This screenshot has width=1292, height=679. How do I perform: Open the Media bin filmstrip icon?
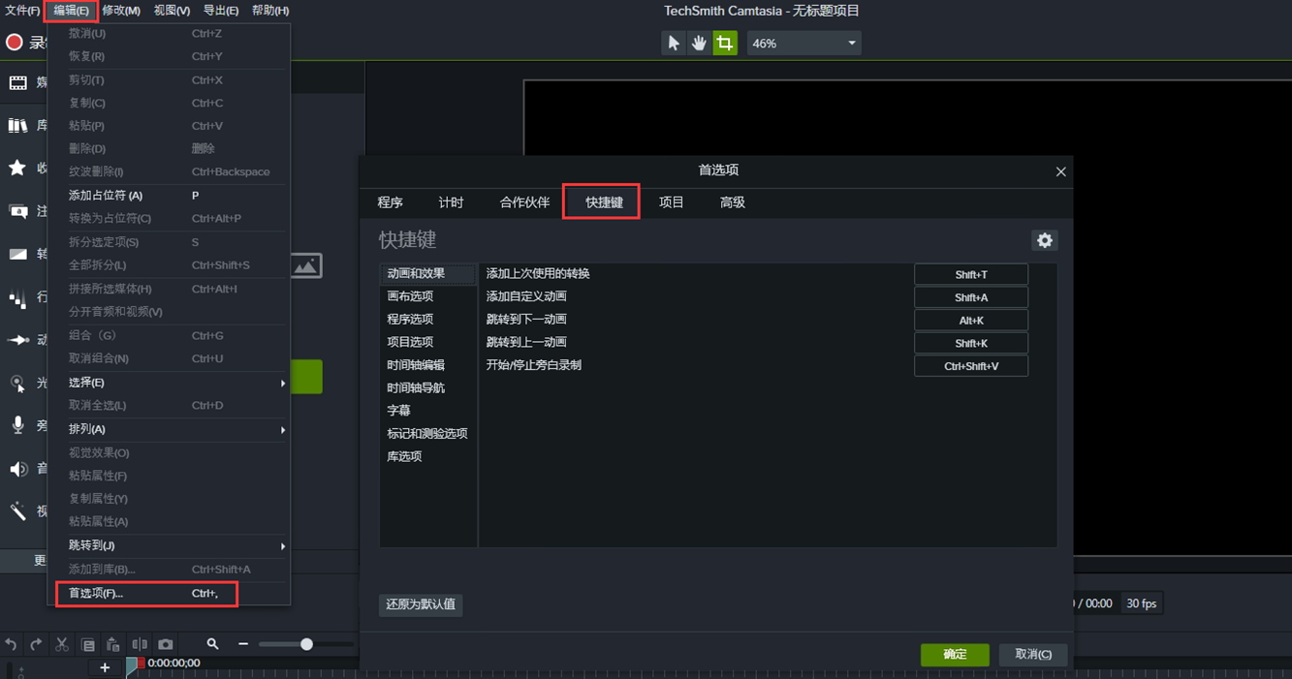pyautogui.click(x=18, y=83)
